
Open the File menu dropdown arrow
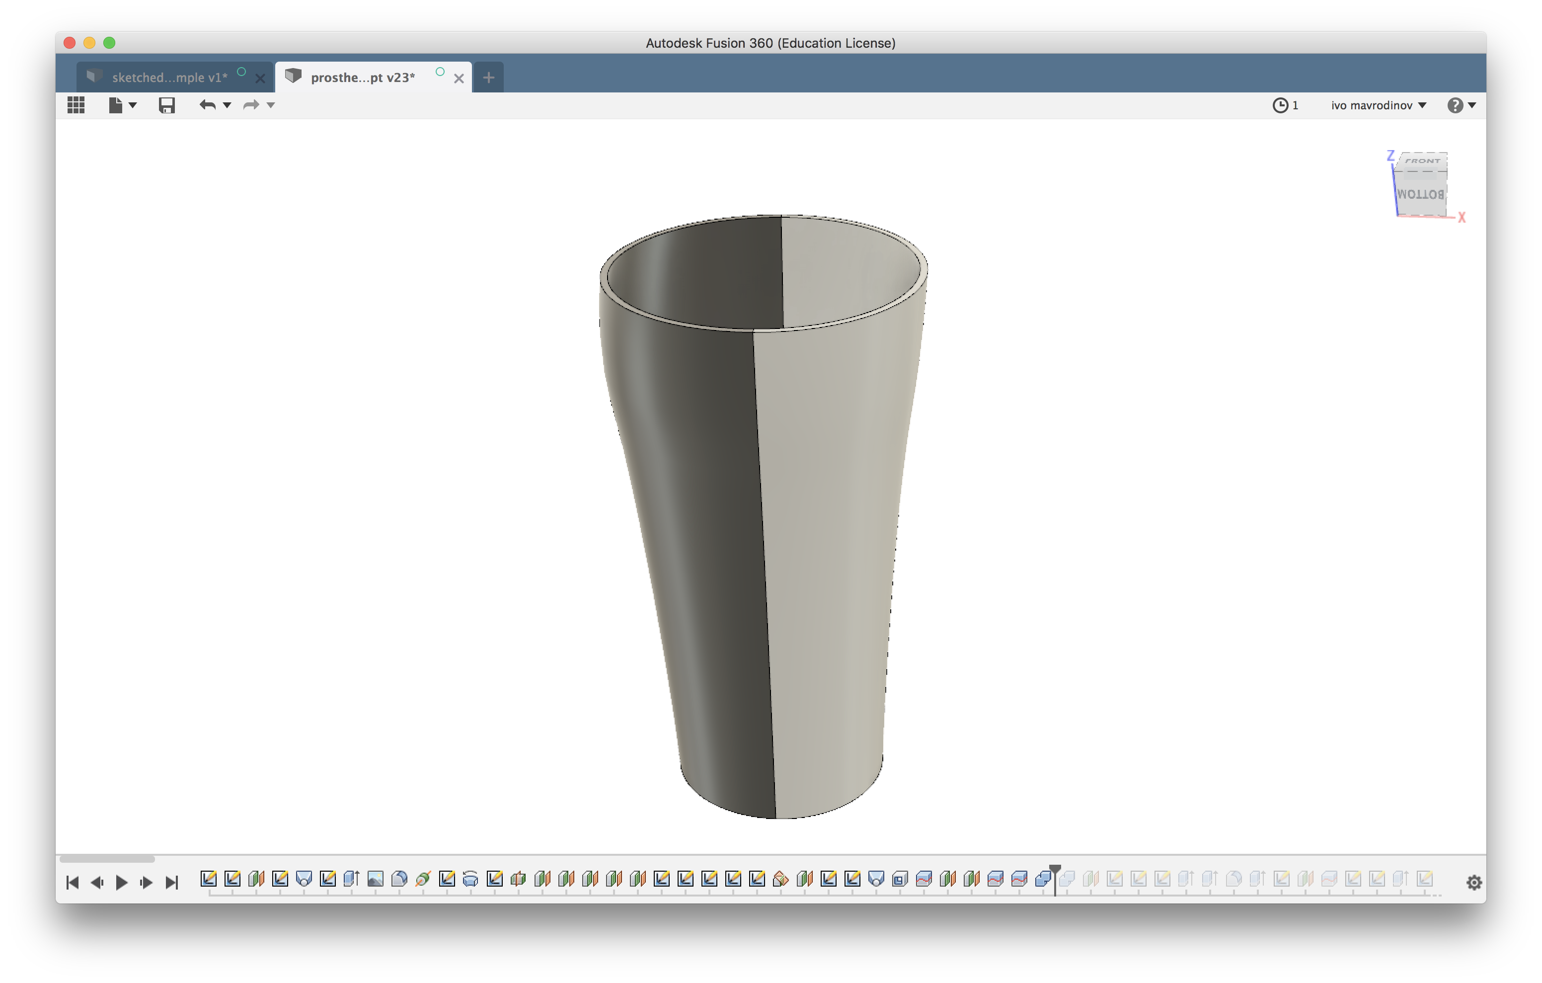pyautogui.click(x=133, y=105)
